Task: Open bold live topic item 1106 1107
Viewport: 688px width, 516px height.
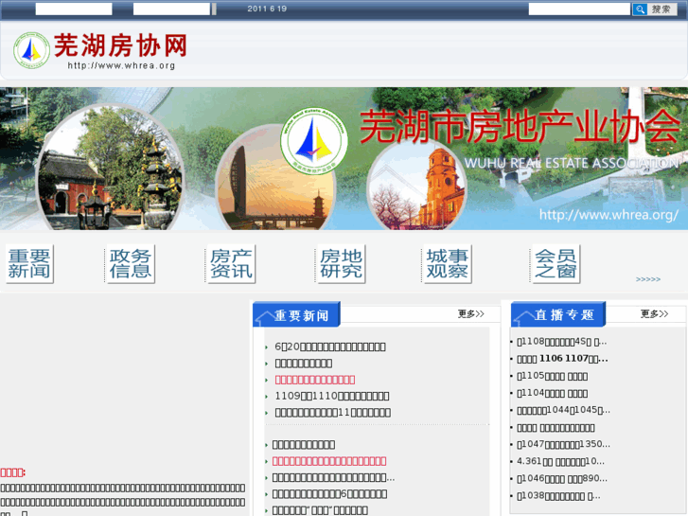Action: pos(562,359)
